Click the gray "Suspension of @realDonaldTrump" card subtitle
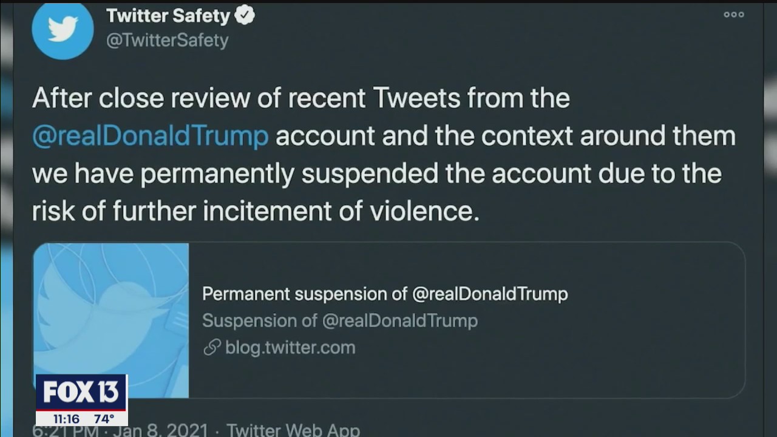The image size is (777, 437). tap(340, 320)
